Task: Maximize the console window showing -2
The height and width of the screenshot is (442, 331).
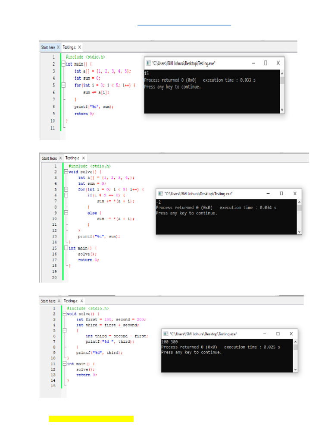Action: click(281, 193)
